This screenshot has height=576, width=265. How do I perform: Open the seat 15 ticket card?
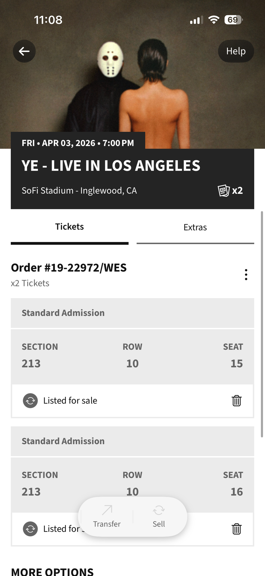point(132,356)
